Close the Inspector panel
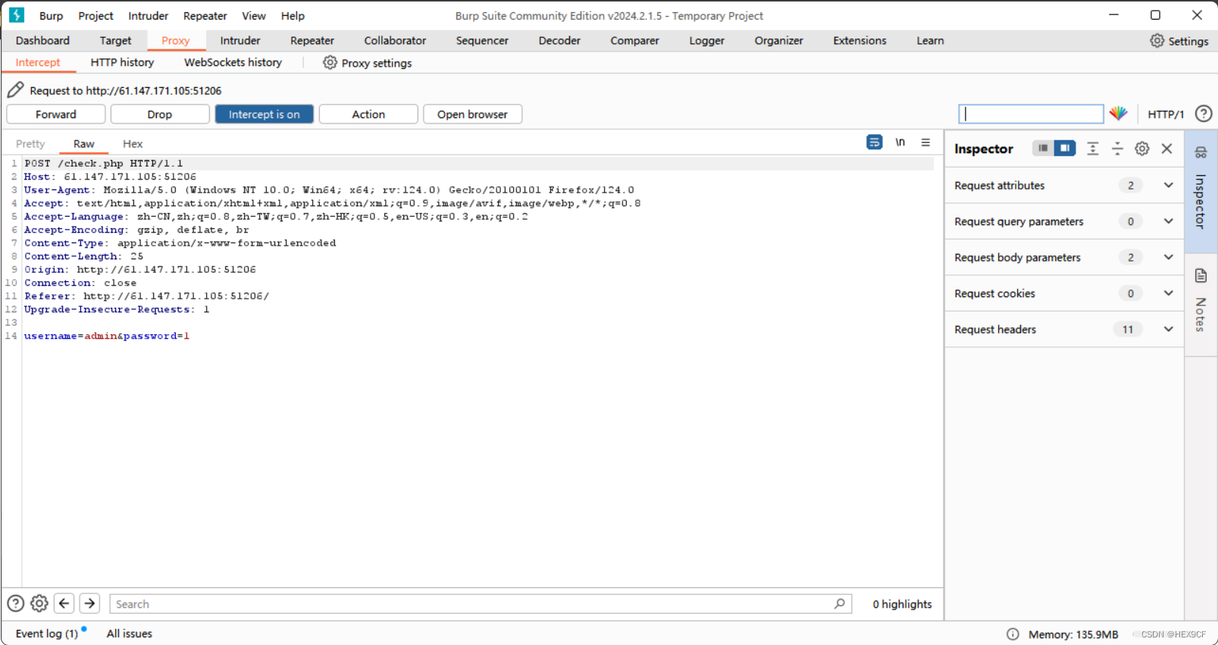Viewport: 1218px width, 645px height. tap(1166, 149)
